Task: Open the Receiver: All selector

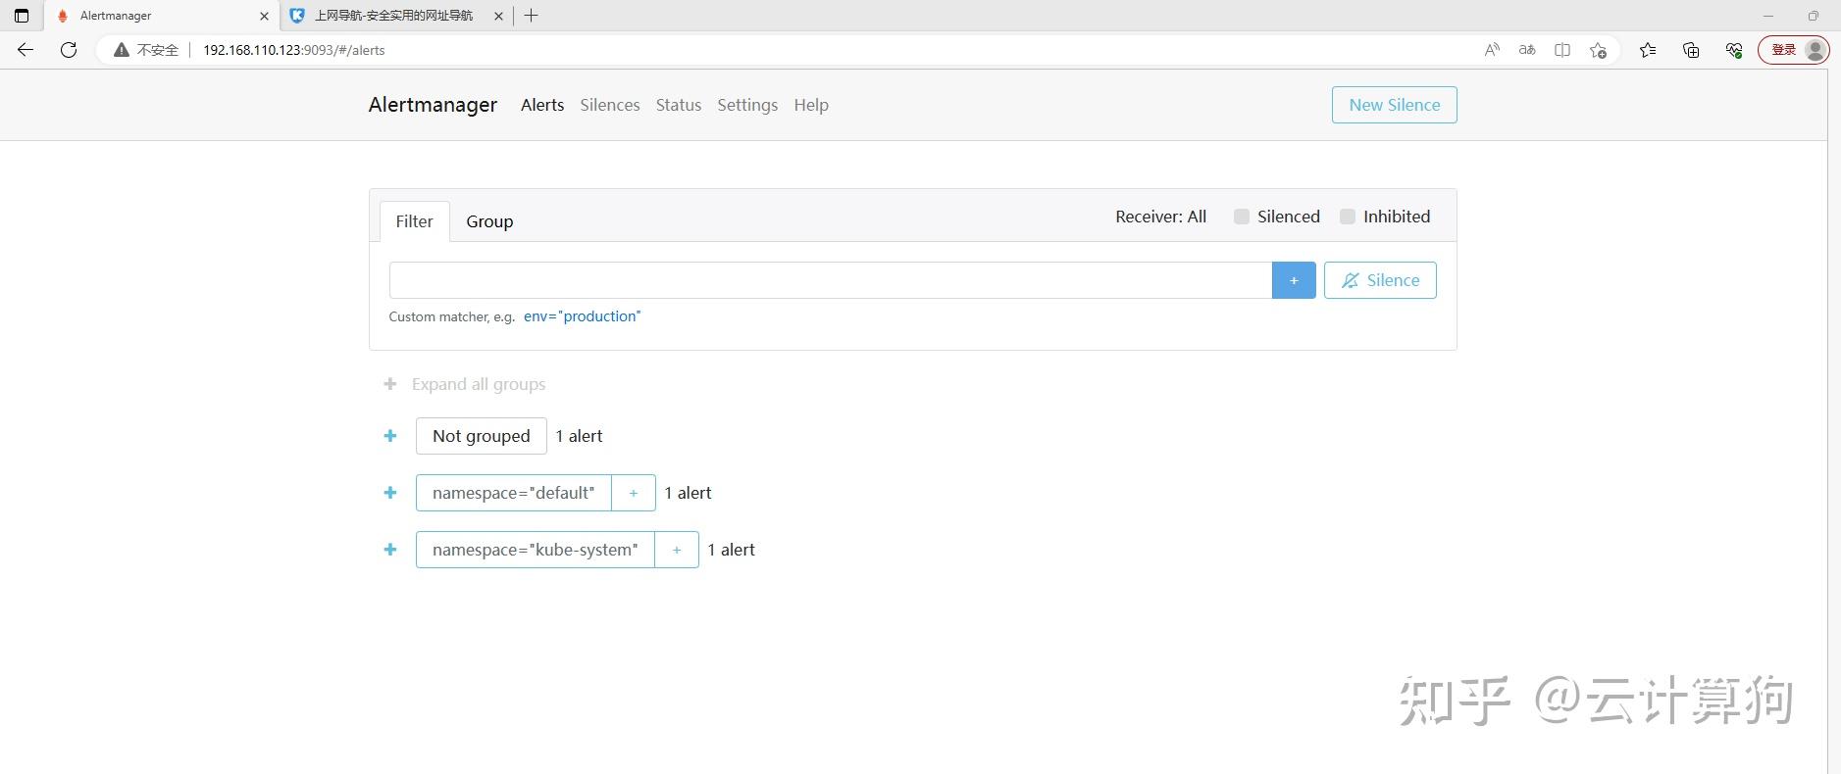Action: (1160, 217)
